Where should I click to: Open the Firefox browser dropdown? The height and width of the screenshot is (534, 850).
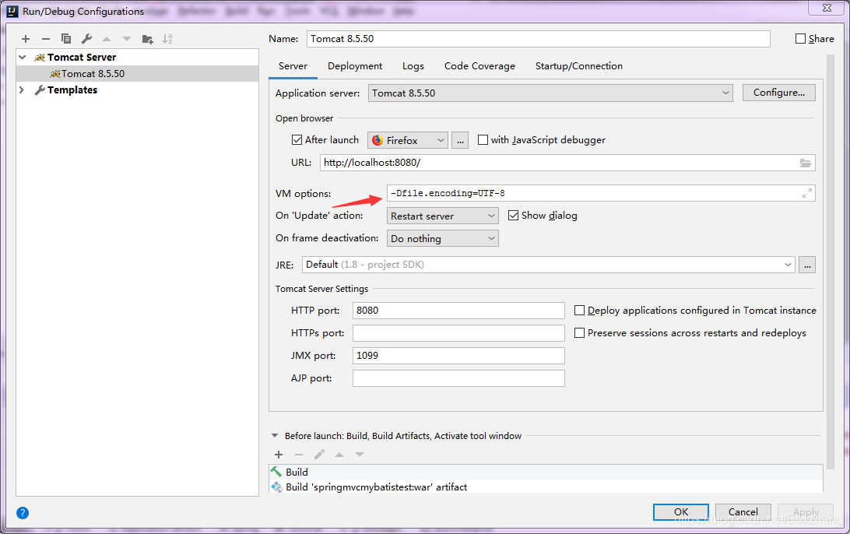click(408, 140)
